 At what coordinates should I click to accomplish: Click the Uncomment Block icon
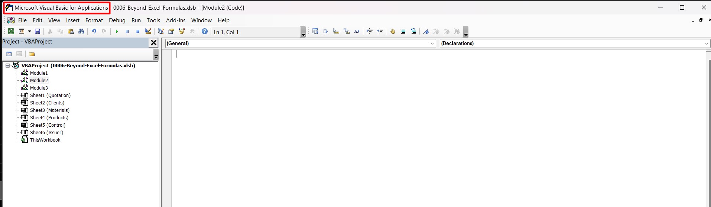[x=413, y=32]
